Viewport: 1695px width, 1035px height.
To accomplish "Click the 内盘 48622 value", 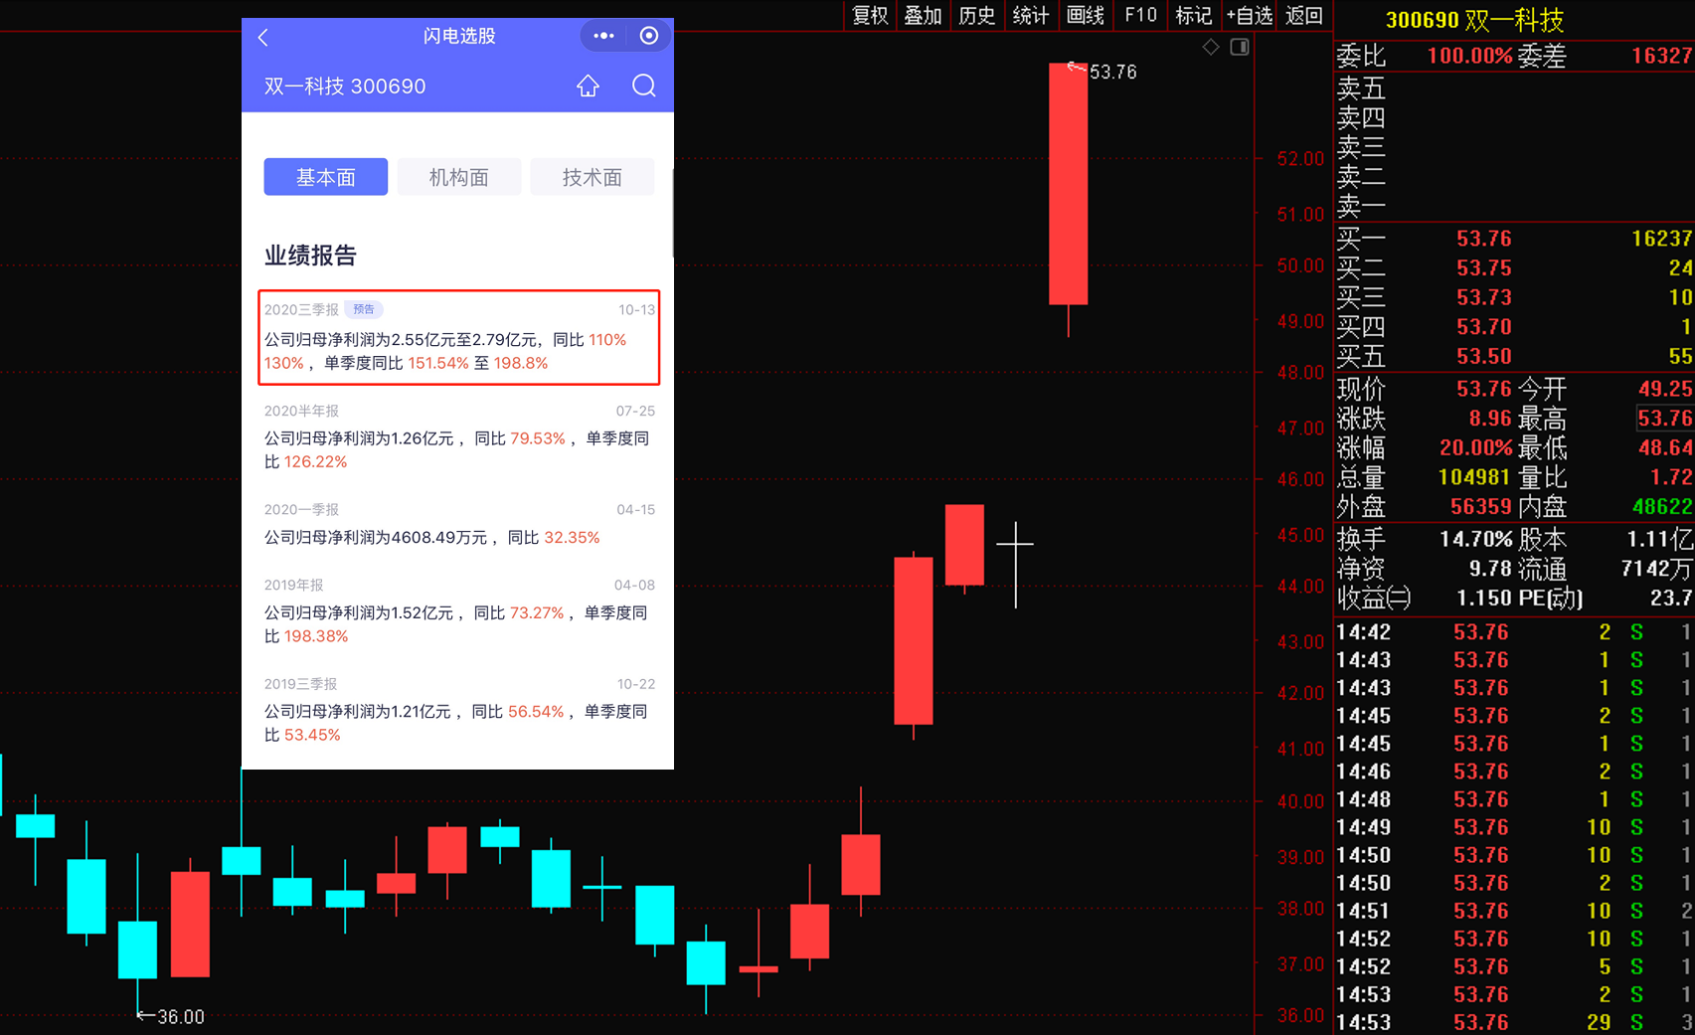I will (x=1662, y=507).
